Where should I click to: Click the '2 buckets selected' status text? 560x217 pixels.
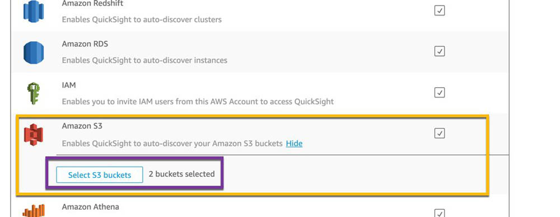182,174
